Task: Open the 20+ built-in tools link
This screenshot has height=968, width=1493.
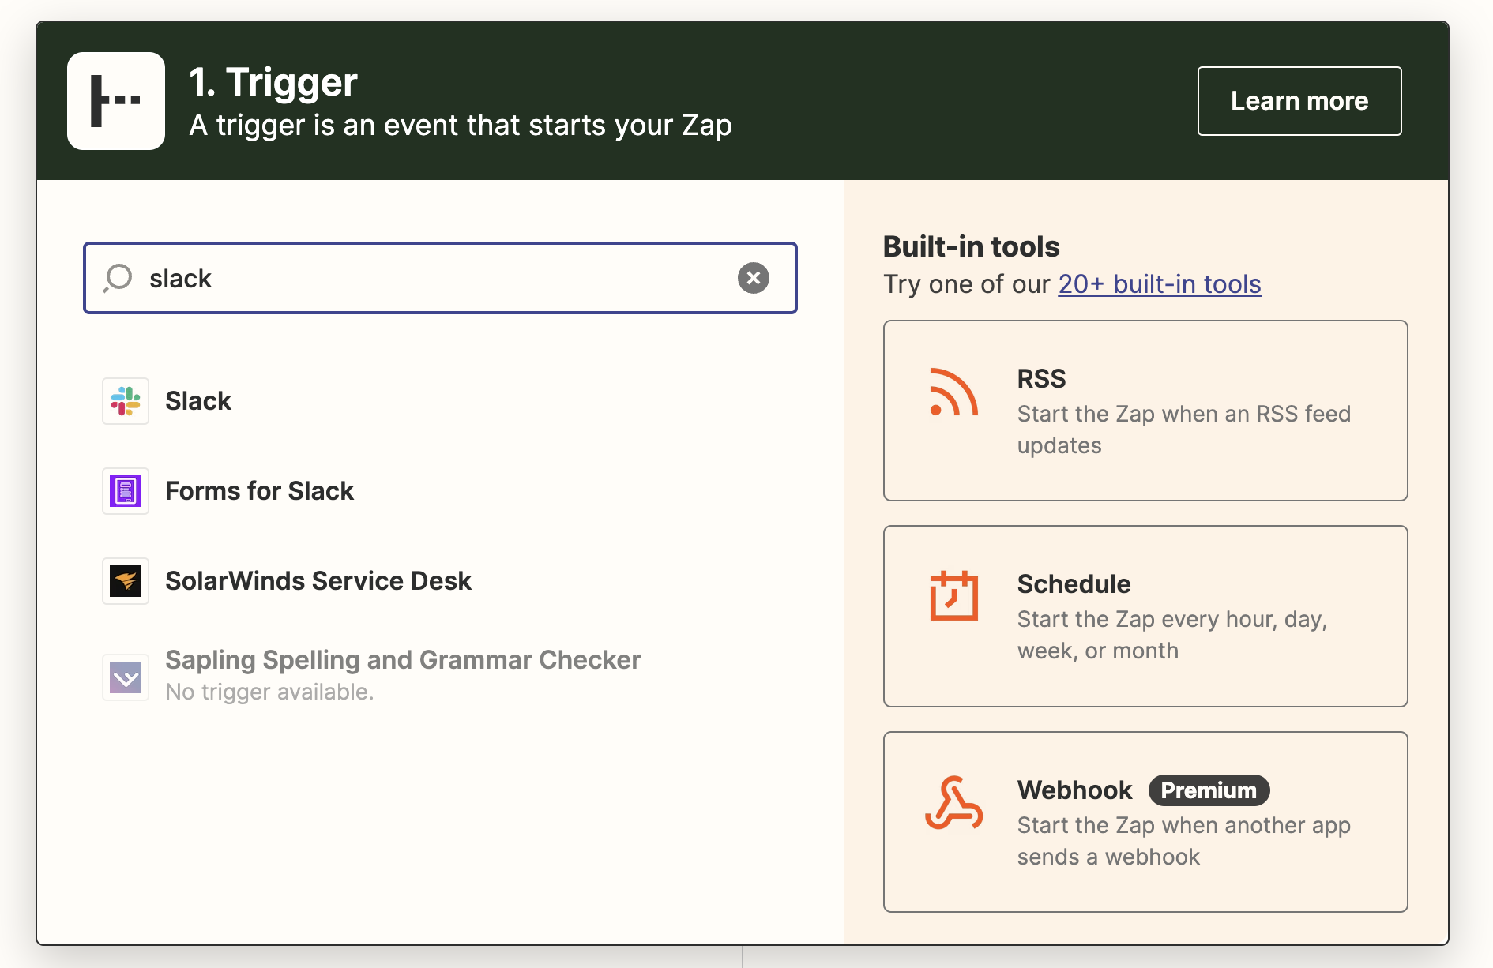Action: point(1160,284)
